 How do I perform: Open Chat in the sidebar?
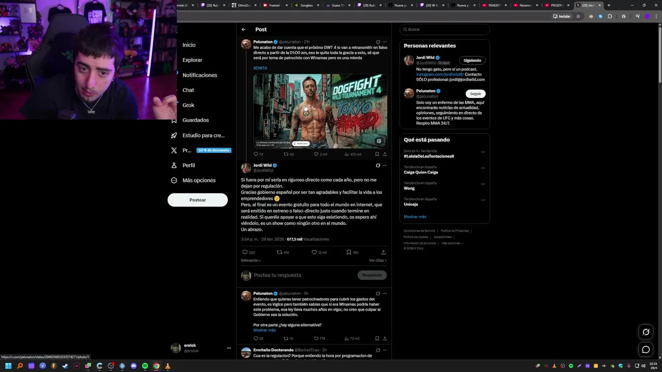click(188, 90)
